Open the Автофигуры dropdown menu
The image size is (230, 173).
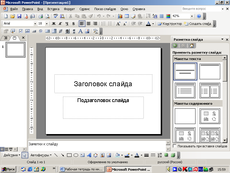[41, 155]
